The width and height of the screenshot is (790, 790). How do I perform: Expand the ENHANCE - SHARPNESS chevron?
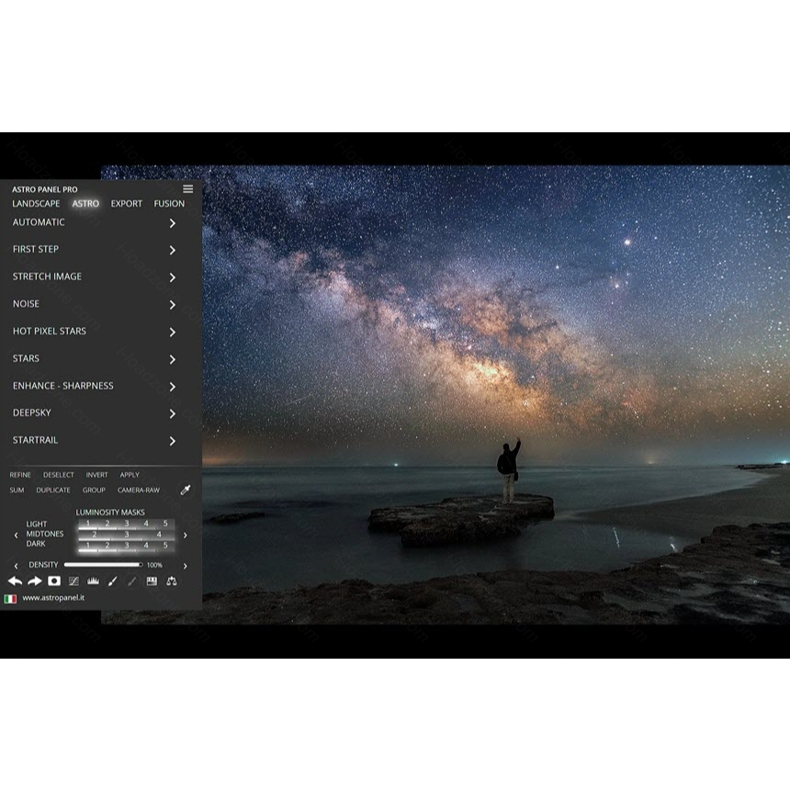173,387
